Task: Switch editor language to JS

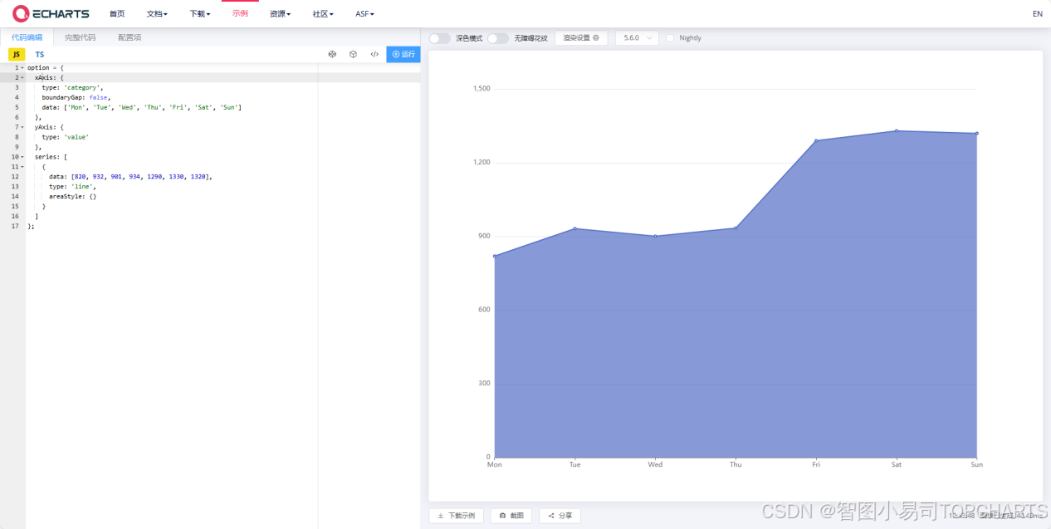Action: [17, 54]
